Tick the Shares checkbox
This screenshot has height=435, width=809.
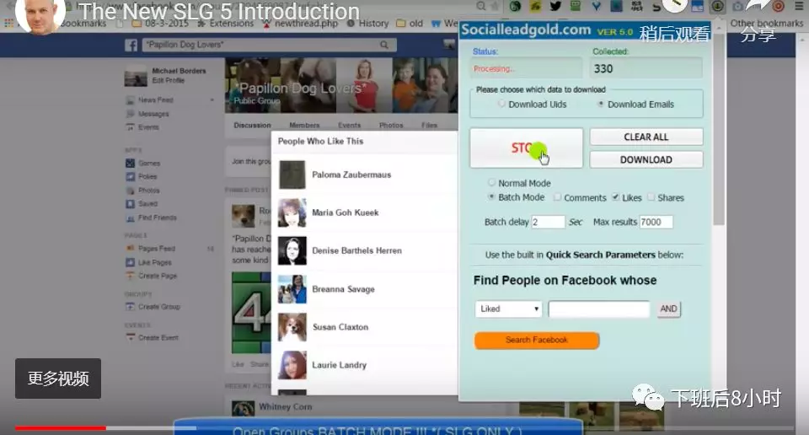pos(651,197)
